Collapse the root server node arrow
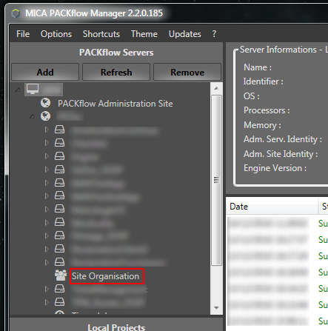This screenshot has width=328, height=331. point(18,90)
